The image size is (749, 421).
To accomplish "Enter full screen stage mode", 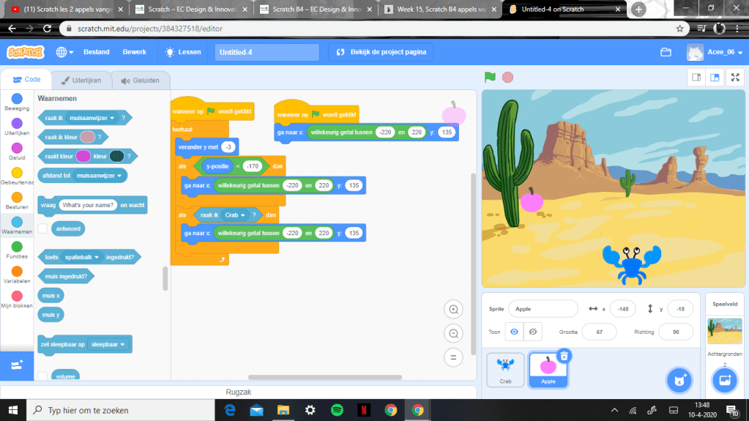I will point(735,78).
